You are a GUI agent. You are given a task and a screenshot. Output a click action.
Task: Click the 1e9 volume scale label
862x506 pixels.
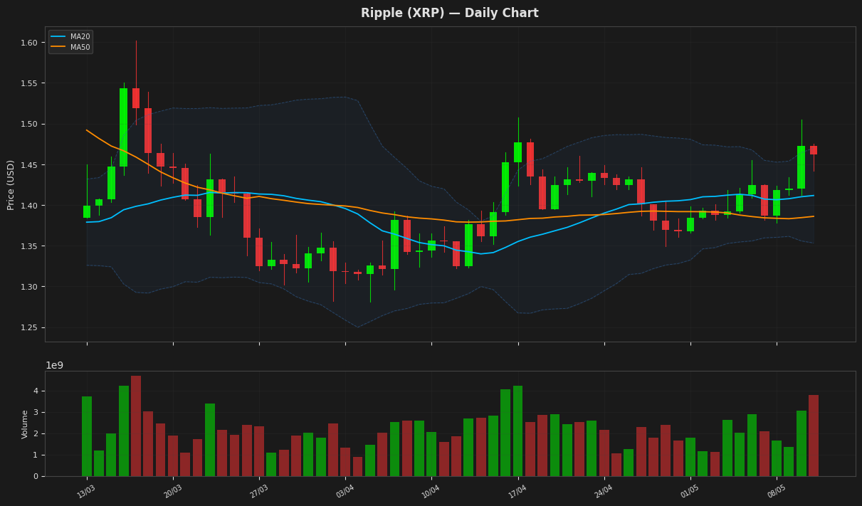click(x=55, y=365)
